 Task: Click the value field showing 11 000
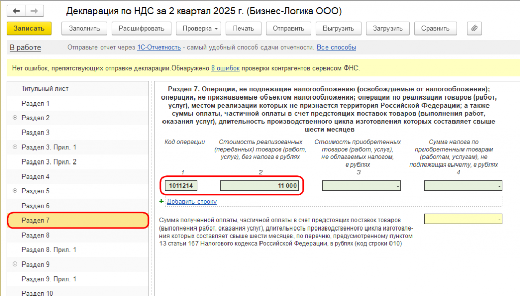pyautogui.click(x=259, y=186)
